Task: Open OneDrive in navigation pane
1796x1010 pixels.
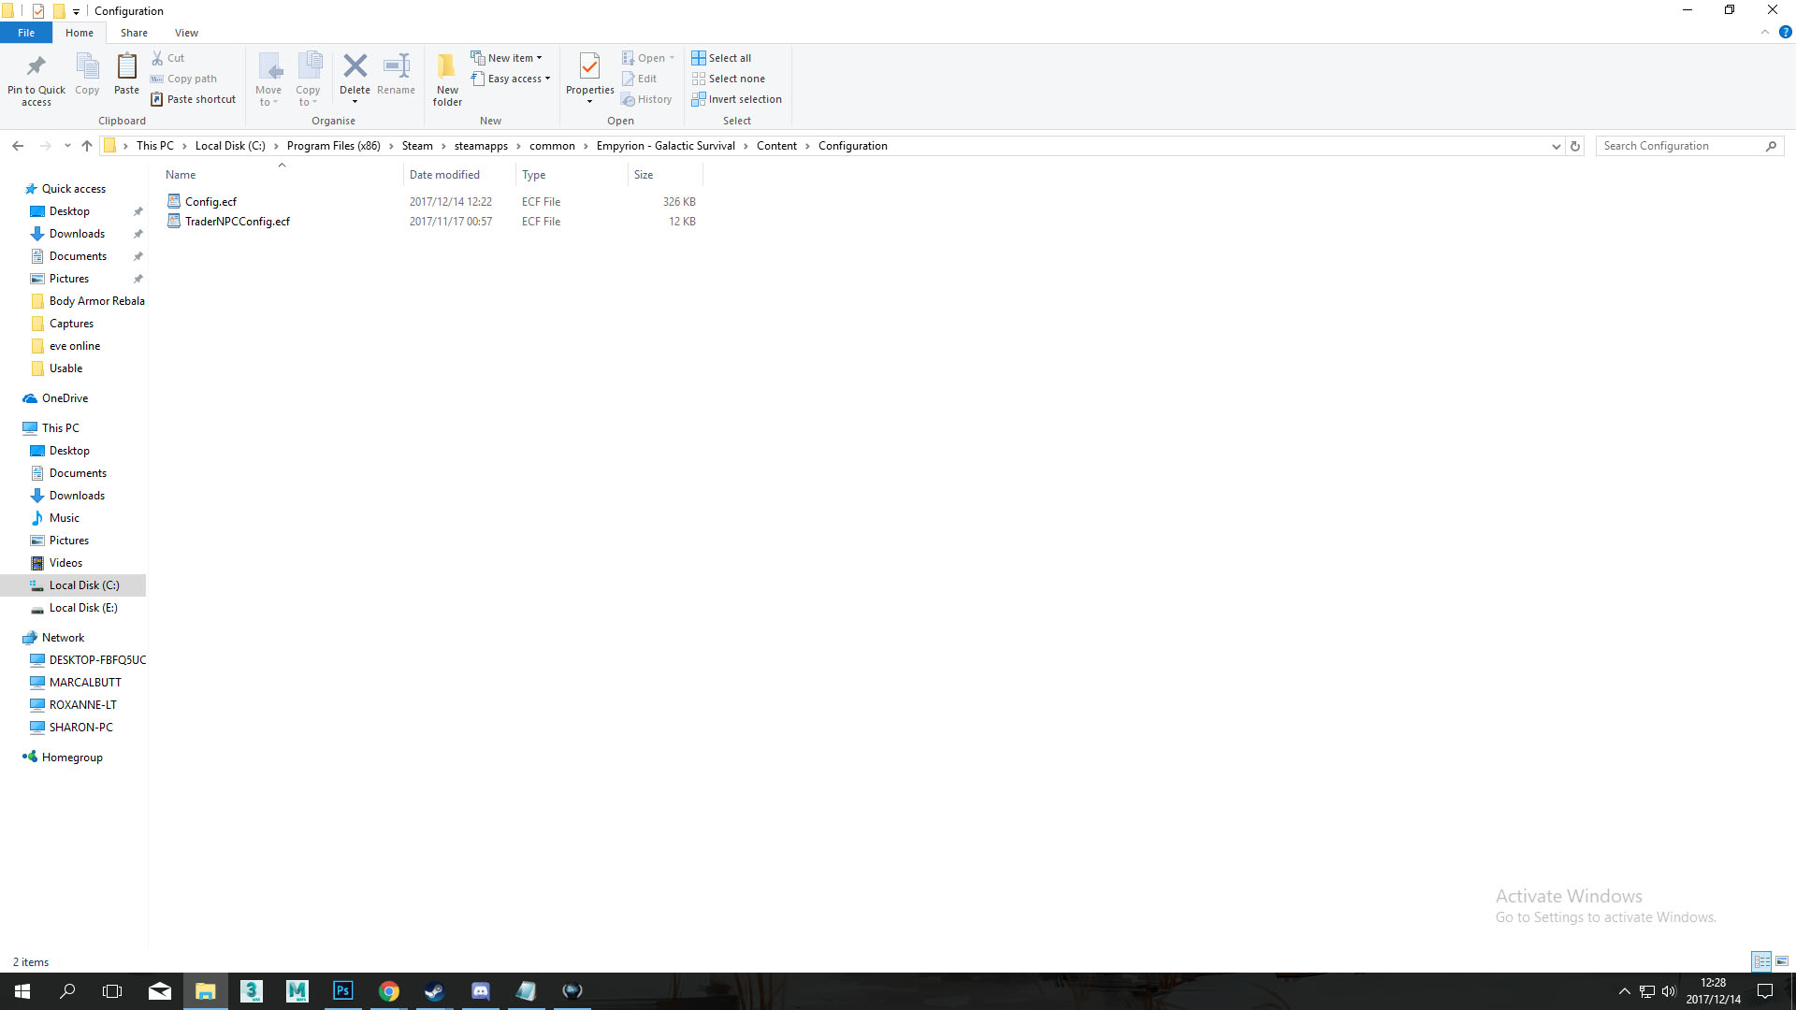Action: [x=65, y=398]
